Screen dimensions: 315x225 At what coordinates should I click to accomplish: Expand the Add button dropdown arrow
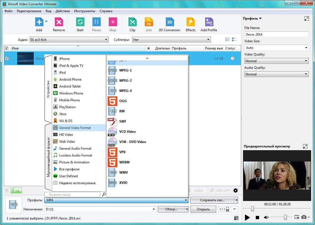point(46,22)
